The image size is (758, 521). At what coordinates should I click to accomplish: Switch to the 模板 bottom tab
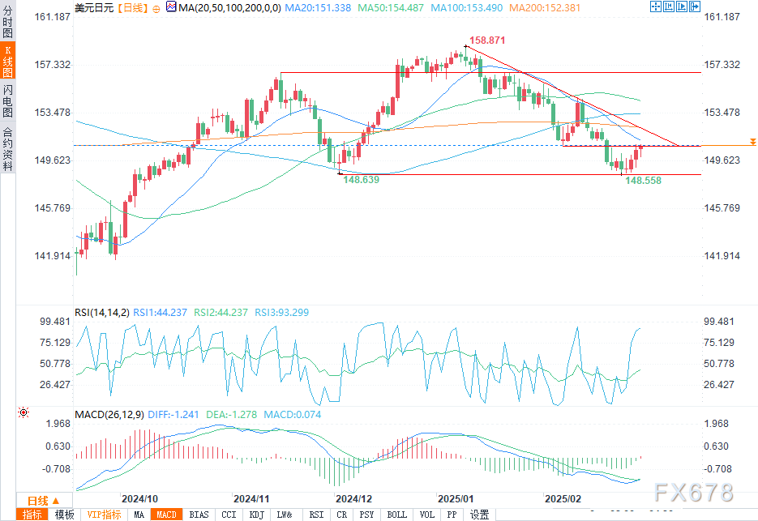[64, 515]
